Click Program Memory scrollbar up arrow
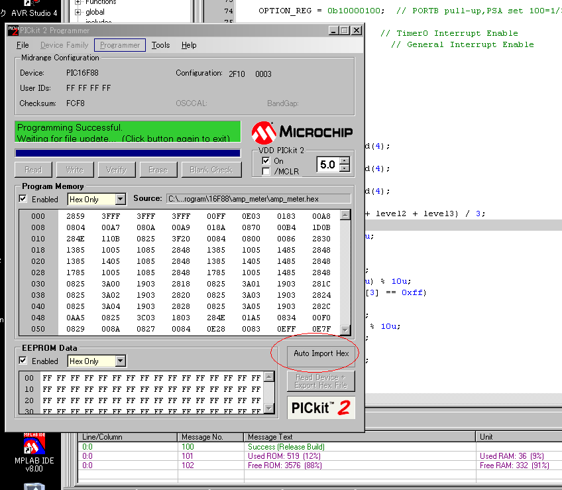Screen dimensions: 562x490 pos(345,215)
